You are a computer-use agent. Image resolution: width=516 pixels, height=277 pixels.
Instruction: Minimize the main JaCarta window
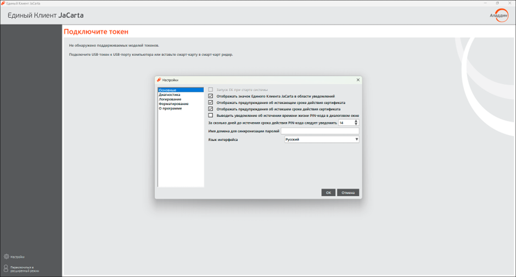(485, 3)
